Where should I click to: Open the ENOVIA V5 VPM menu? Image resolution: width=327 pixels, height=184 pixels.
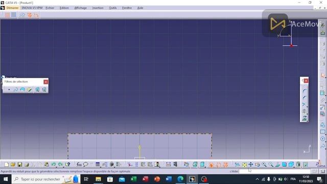click(x=32, y=8)
